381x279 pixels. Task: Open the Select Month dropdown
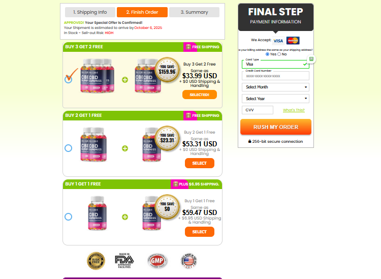(275, 87)
